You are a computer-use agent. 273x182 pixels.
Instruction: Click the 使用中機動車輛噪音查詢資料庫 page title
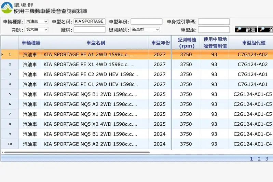tap(51, 11)
